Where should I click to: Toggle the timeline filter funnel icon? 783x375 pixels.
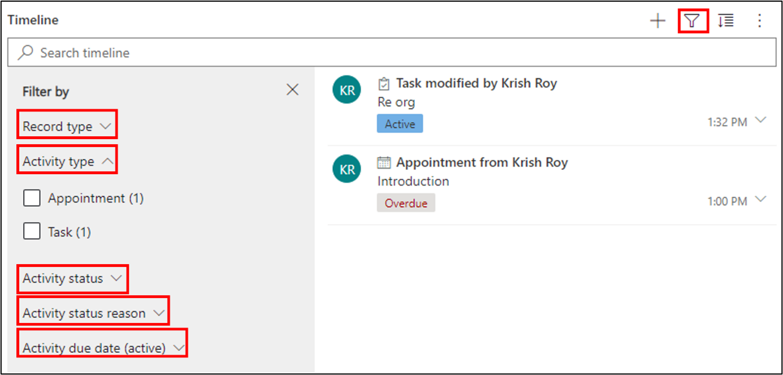(693, 21)
